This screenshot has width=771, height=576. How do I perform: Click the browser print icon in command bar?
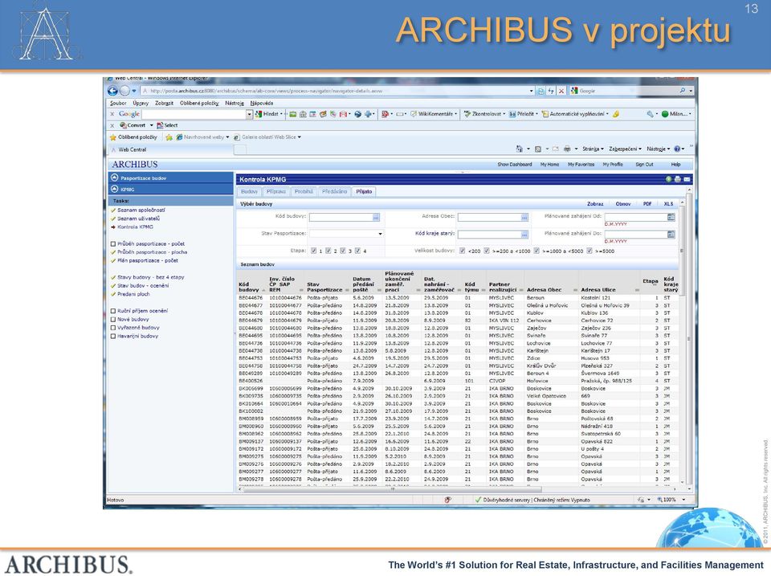point(567,149)
